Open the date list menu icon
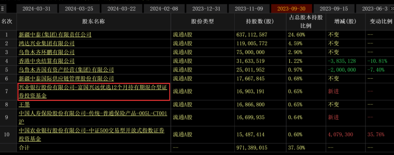 pyautogui.click(x=2, y=9)
